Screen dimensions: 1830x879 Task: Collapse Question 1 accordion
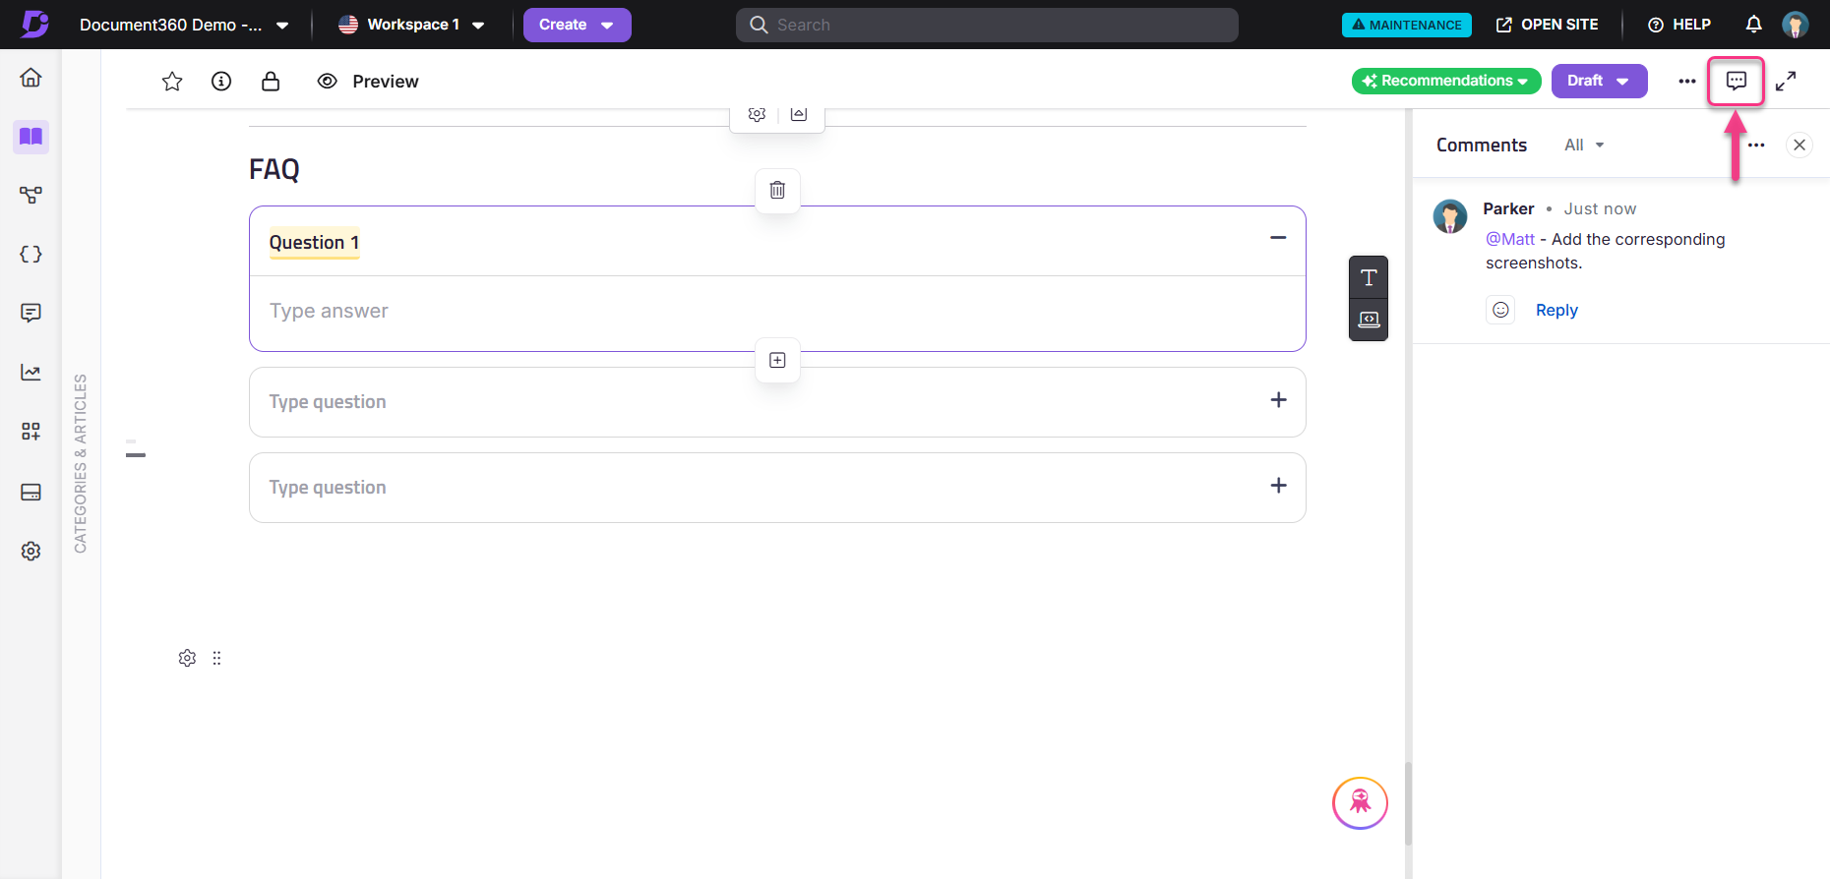1278,238
